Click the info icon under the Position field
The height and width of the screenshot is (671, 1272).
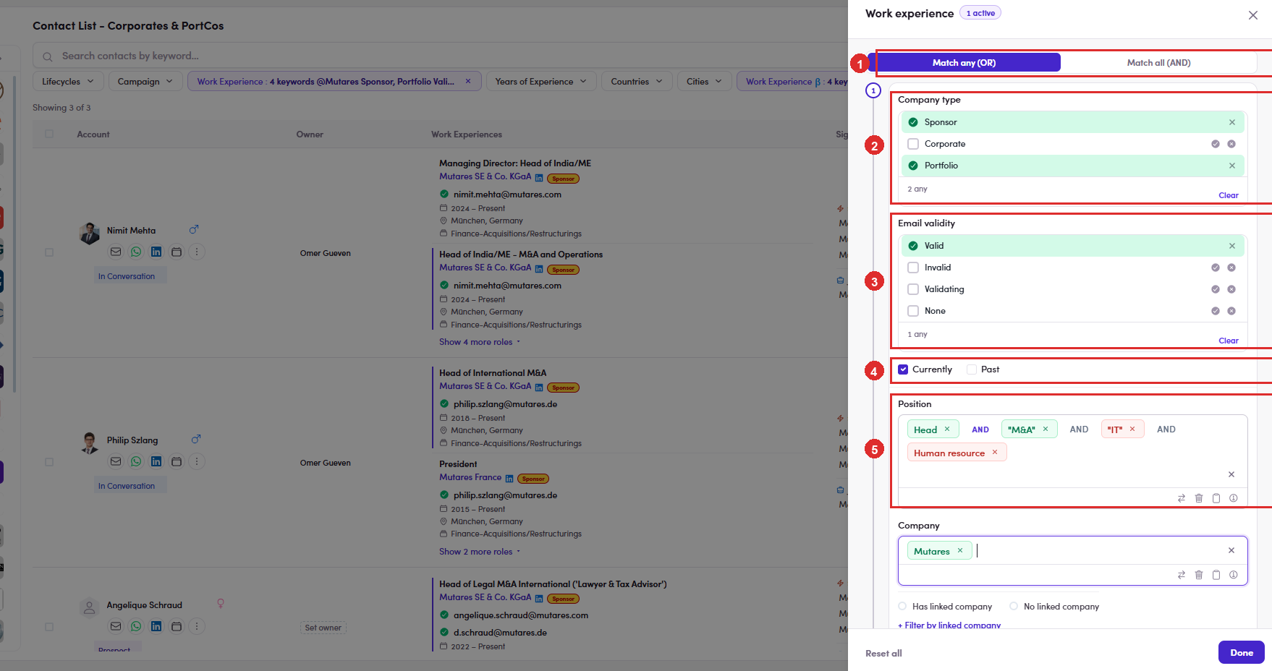pyautogui.click(x=1234, y=498)
